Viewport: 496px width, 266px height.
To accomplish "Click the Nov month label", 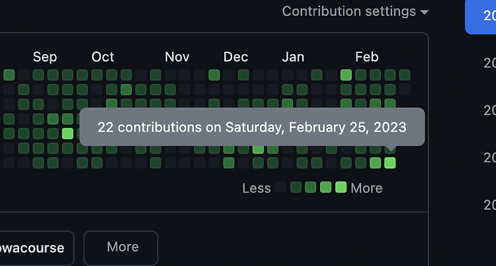I will point(177,57).
